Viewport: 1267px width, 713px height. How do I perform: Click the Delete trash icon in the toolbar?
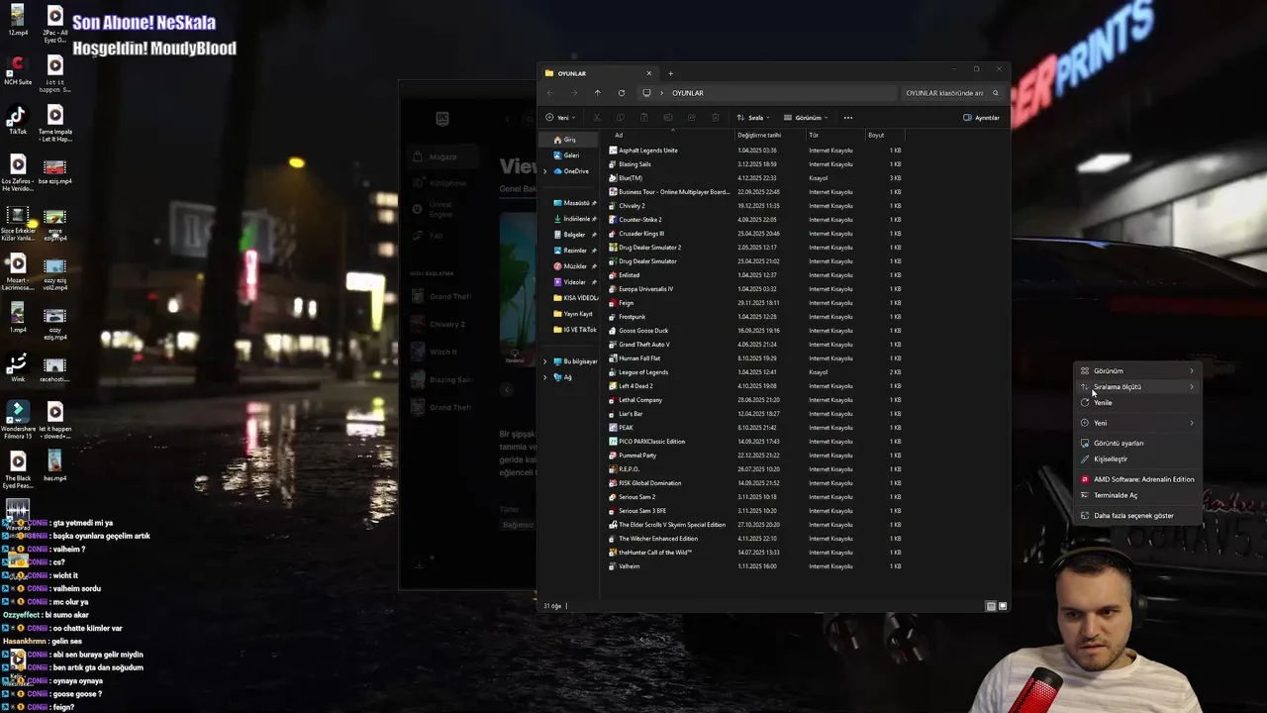[x=716, y=118]
